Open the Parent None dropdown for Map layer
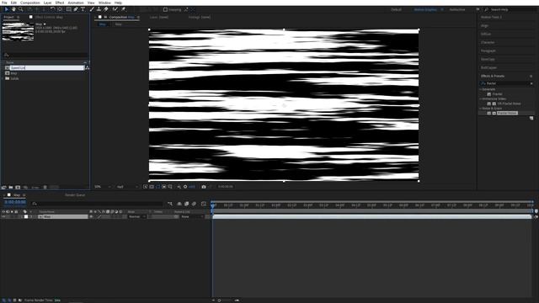 click(x=192, y=217)
